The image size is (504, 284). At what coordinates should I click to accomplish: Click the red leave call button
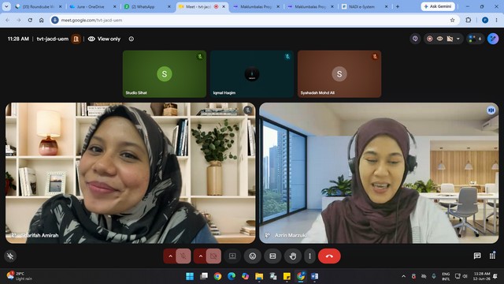(x=329, y=256)
